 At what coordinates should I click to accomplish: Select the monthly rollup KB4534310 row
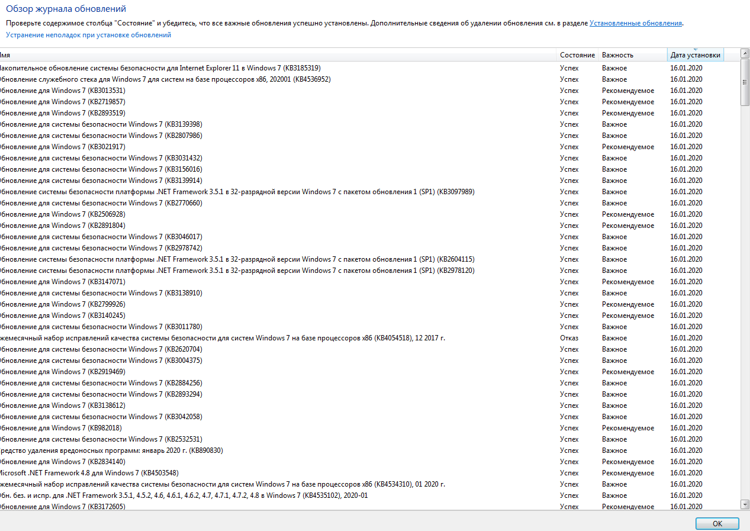point(370,484)
